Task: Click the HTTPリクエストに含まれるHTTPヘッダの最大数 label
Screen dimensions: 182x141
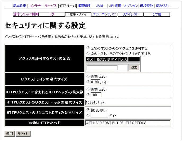Action: coord(45,92)
